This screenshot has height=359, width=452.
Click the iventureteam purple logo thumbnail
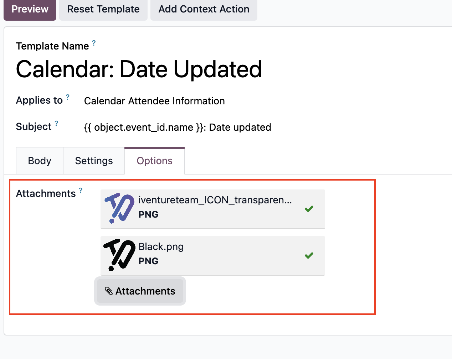tap(119, 208)
